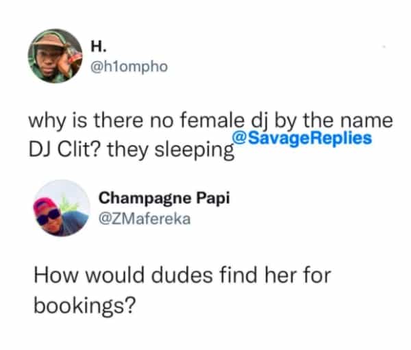The height and width of the screenshot is (350, 411).
Task: Click the words 'by the name'
Action: tap(334, 121)
